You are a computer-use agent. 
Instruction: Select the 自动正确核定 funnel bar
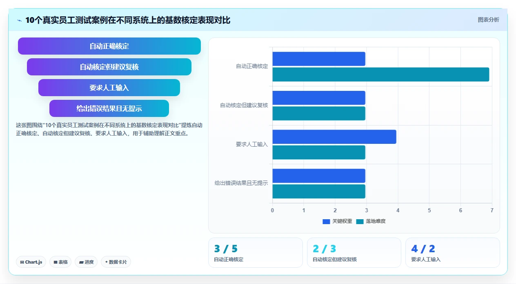tap(109, 46)
